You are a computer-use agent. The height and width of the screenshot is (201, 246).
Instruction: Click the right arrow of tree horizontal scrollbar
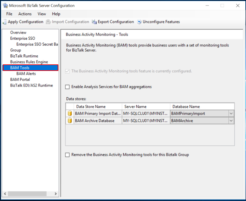click(55, 194)
